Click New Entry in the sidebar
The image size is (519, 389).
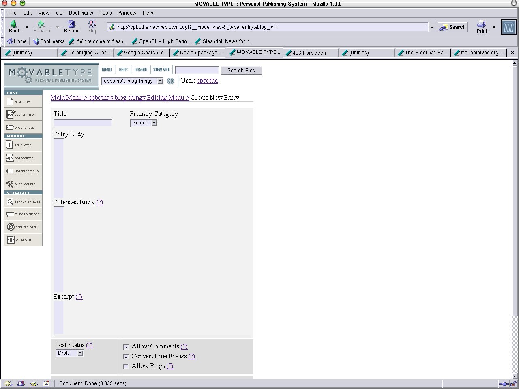(x=23, y=102)
